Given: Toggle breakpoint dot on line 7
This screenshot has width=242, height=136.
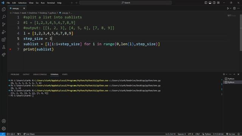Looking at the screenshot, I should click(10, 49).
